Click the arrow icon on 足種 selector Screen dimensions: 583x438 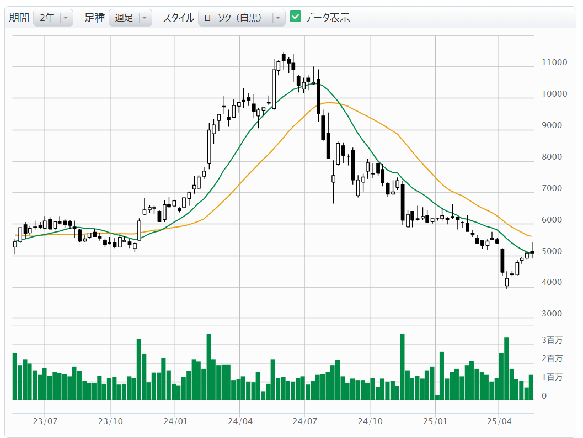coord(145,18)
